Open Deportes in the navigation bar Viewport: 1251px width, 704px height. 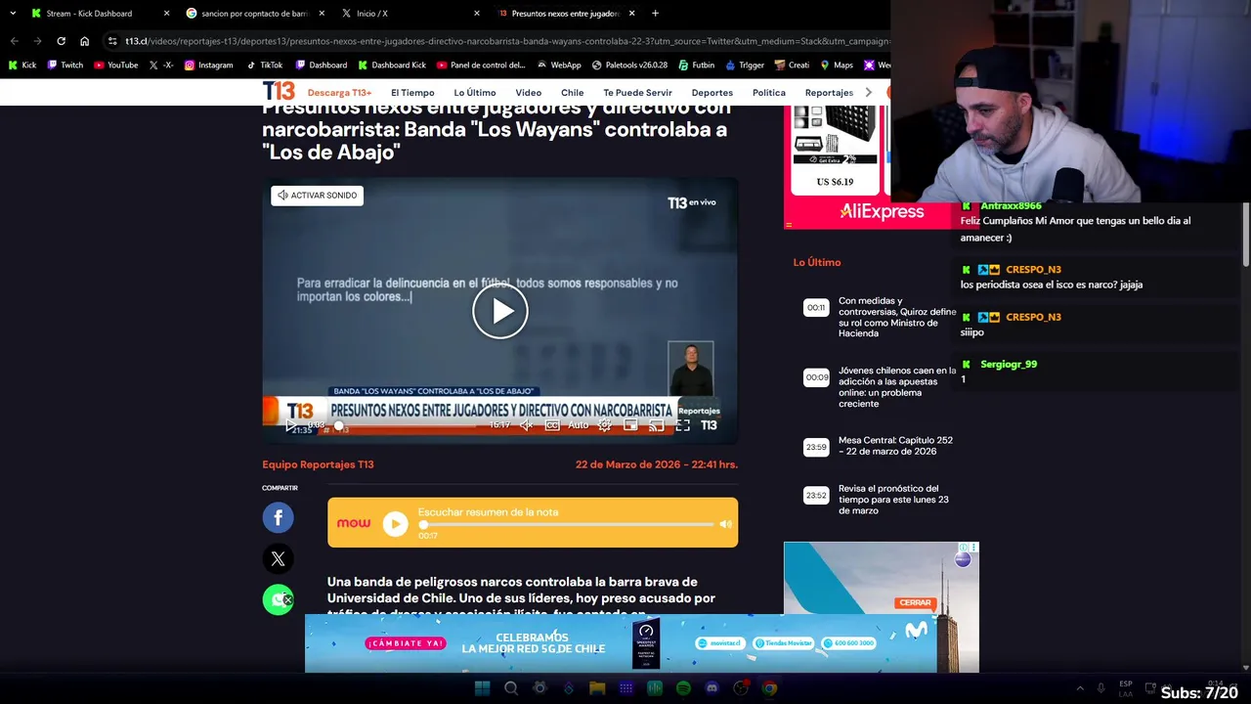click(712, 93)
